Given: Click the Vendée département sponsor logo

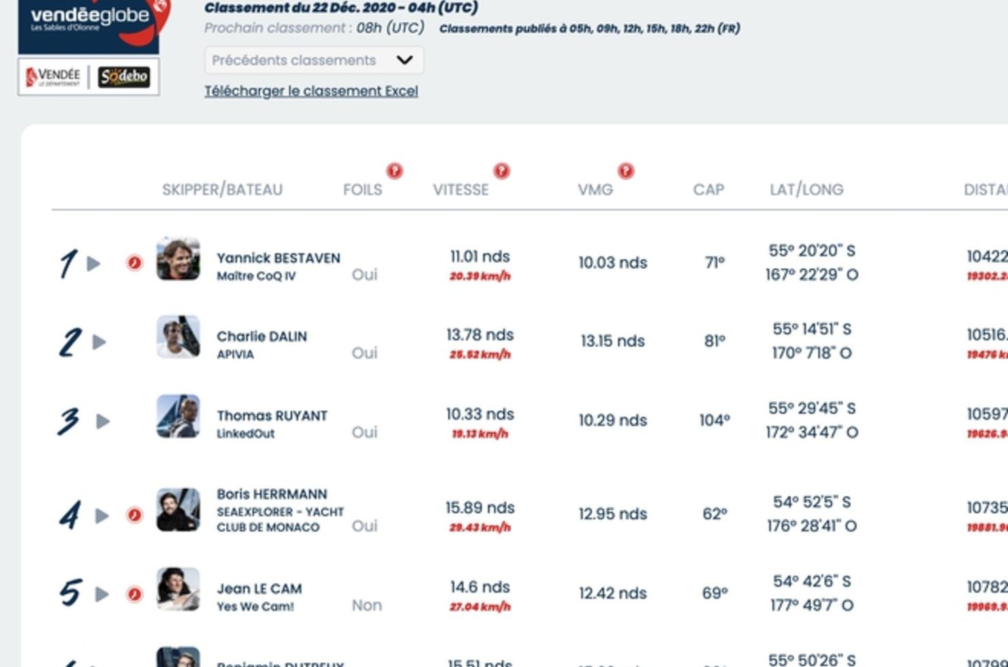Looking at the screenshot, I should coord(53,77).
